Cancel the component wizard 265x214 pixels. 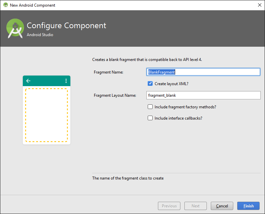pyautogui.click(x=222, y=206)
